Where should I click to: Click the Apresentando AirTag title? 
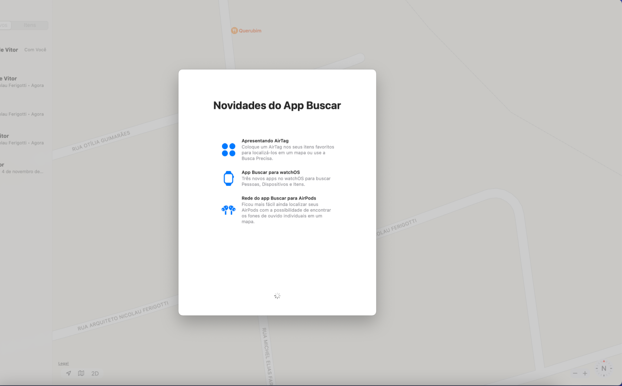click(x=265, y=141)
